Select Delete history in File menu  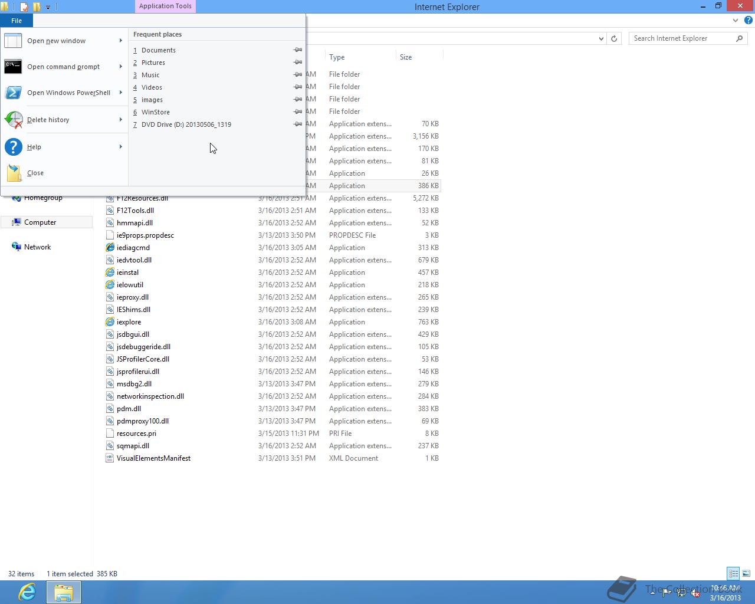coord(64,120)
